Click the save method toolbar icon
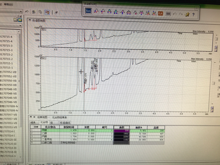The width and height of the screenshot is (220, 165). coord(34,12)
